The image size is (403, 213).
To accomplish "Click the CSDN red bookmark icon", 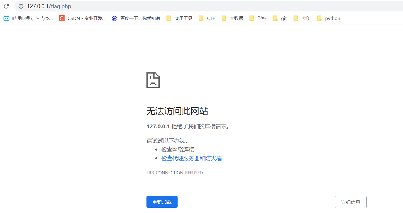I will point(61,18).
